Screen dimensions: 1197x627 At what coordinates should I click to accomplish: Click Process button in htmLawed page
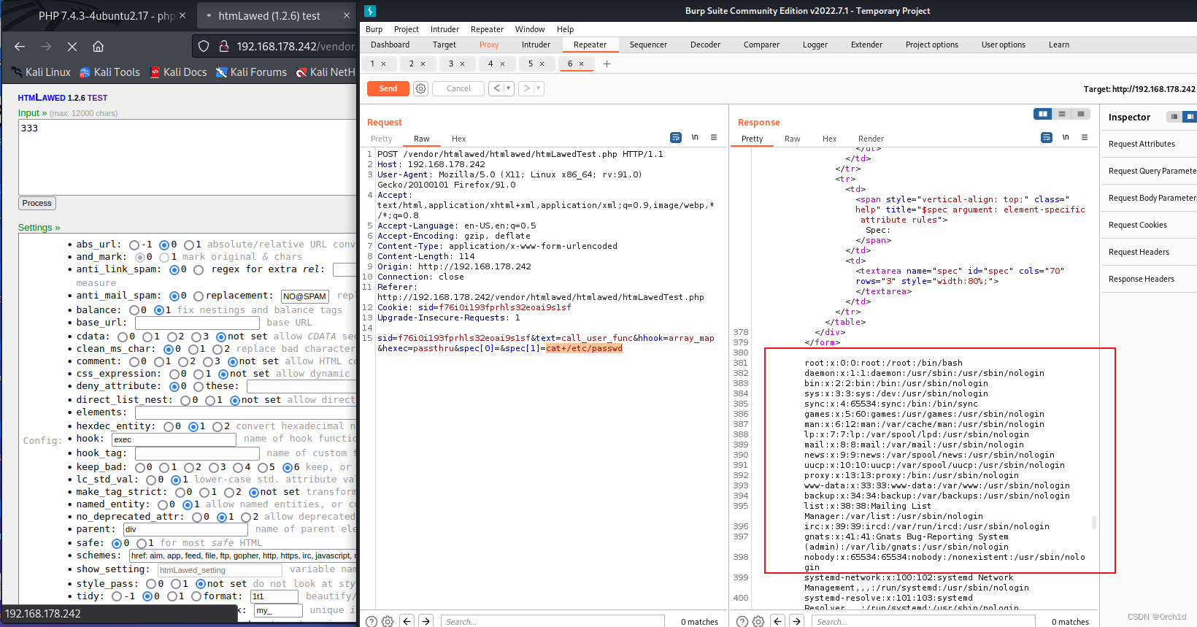tap(36, 204)
